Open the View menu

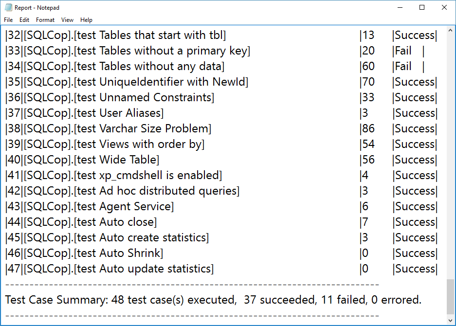point(67,20)
